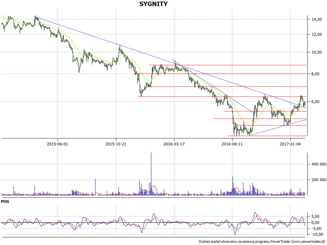The image size is (327, 245).
Task: Click the 2017-01-04 date label
Action: 290,144
